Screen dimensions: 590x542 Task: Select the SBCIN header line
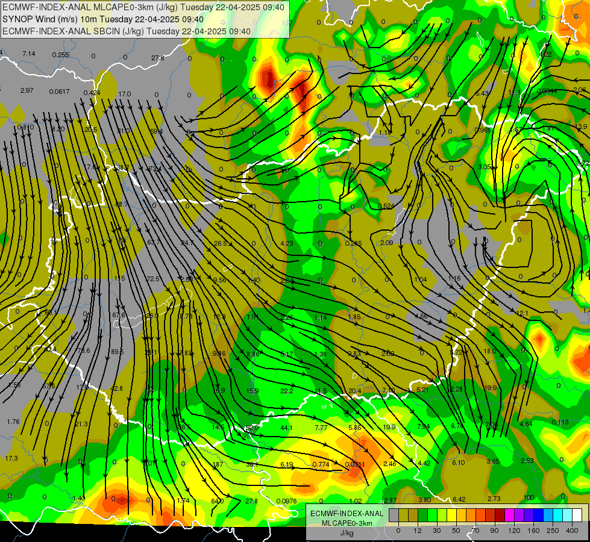pyautogui.click(x=127, y=31)
